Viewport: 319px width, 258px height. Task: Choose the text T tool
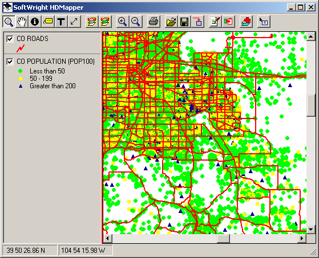61,22
